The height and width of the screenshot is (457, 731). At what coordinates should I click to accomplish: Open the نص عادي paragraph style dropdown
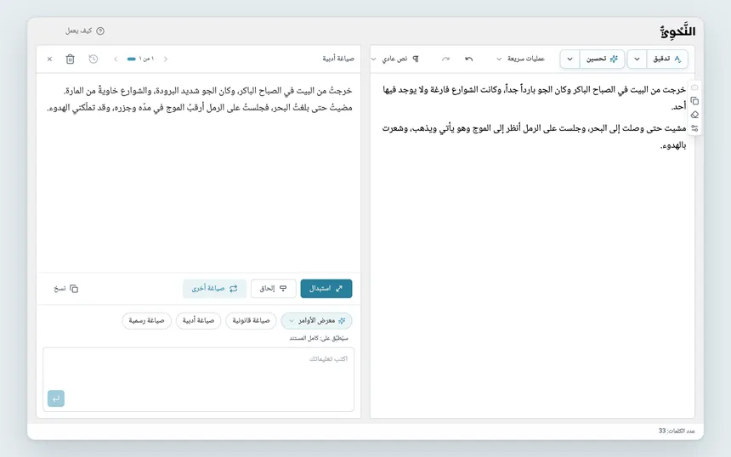coord(395,59)
